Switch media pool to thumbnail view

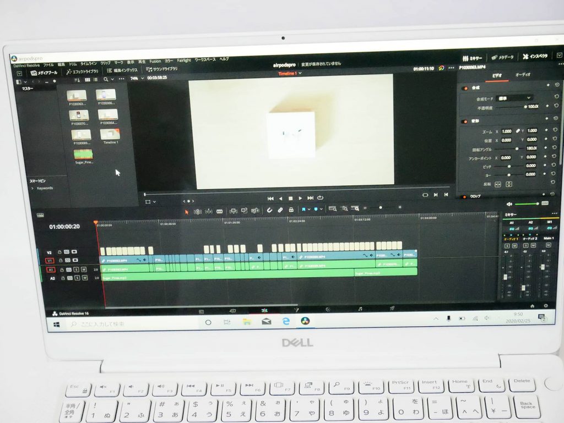[88, 80]
